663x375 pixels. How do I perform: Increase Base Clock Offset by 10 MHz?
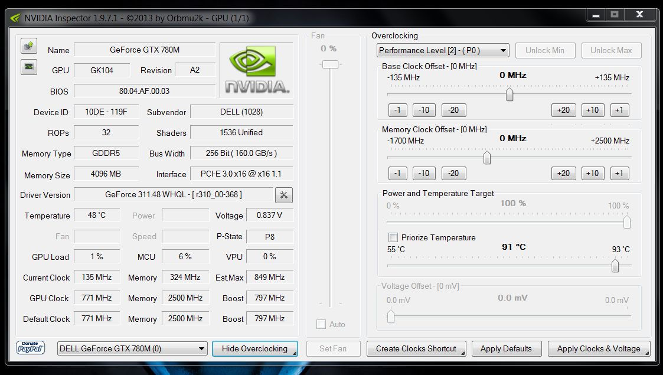[x=593, y=110]
